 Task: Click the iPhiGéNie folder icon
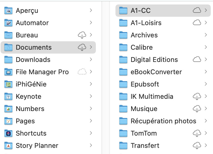point(9,84)
